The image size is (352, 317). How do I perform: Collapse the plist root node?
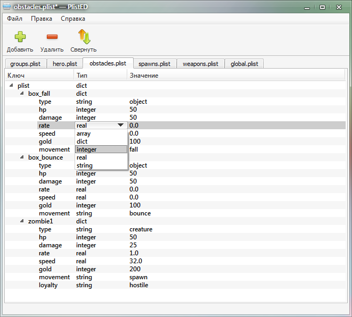pyautogui.click(x=11, y=86)
